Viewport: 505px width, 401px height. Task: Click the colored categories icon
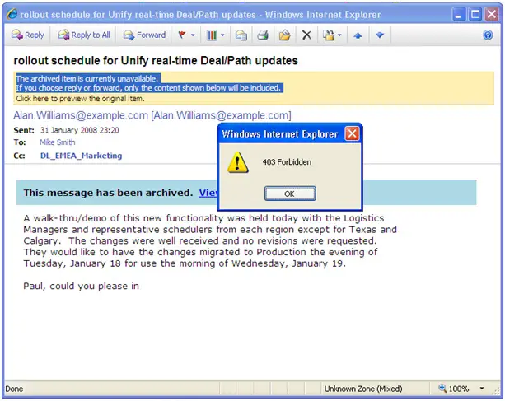tap(212, 35)
